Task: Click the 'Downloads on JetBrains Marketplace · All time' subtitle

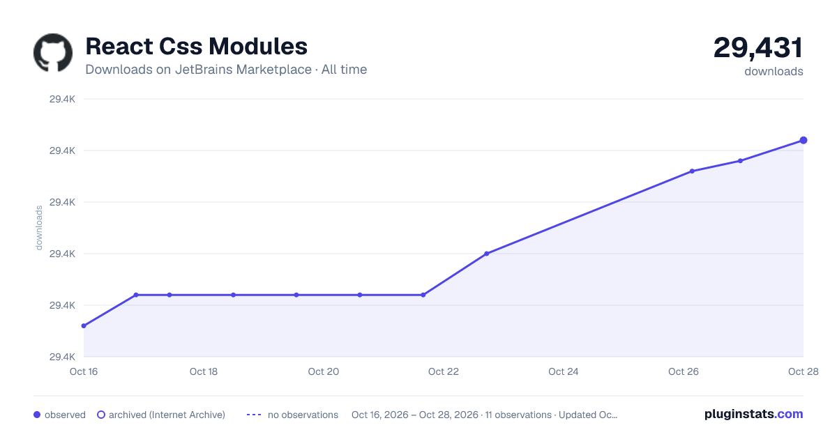Action: click(x=226, y=70)
